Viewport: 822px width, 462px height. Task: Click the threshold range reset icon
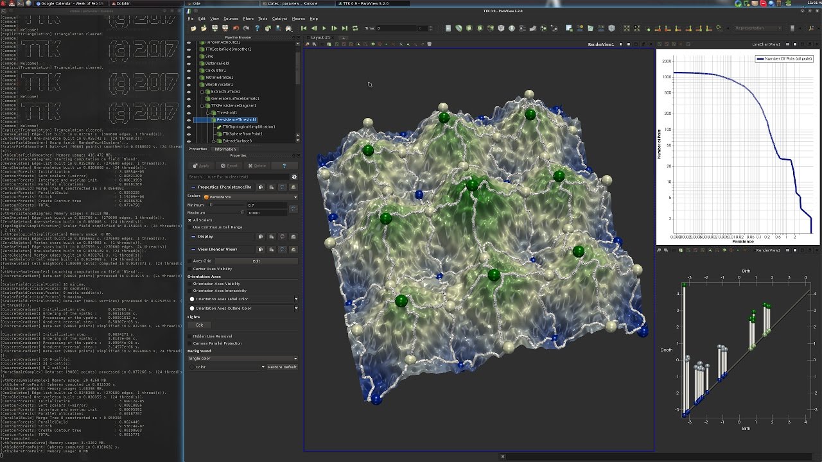coord(293,209)
